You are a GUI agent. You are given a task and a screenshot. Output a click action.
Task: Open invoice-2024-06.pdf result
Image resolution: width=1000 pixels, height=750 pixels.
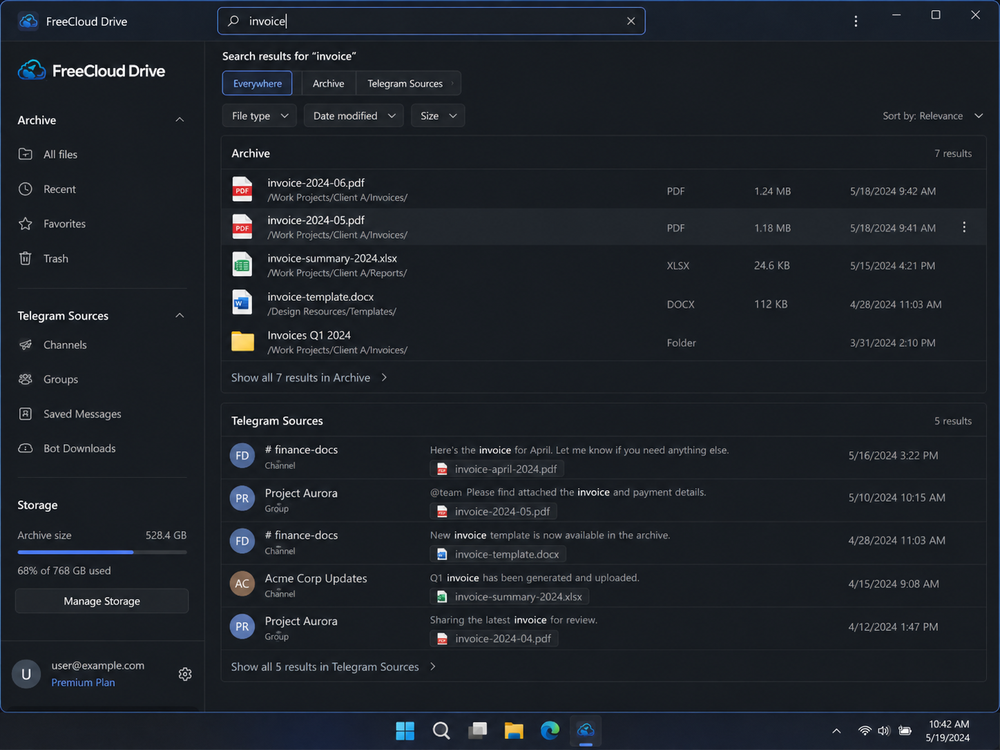[x=604, y=190]
